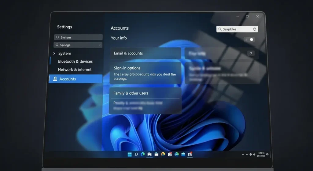This screenshot has height=171, width=313.
Task: Focus the Seypldes search box
Action: pos(237,29)
